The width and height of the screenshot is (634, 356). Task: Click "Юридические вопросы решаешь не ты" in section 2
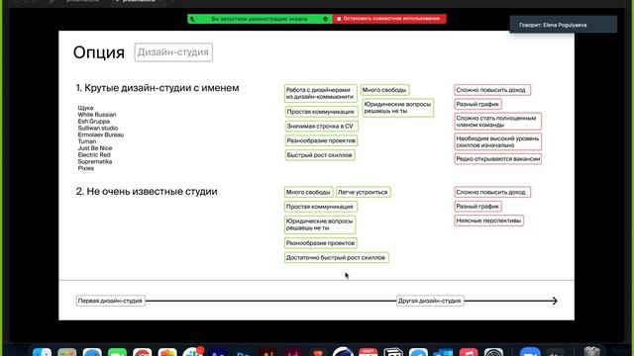pyautogui.click(x=320, y=224)
